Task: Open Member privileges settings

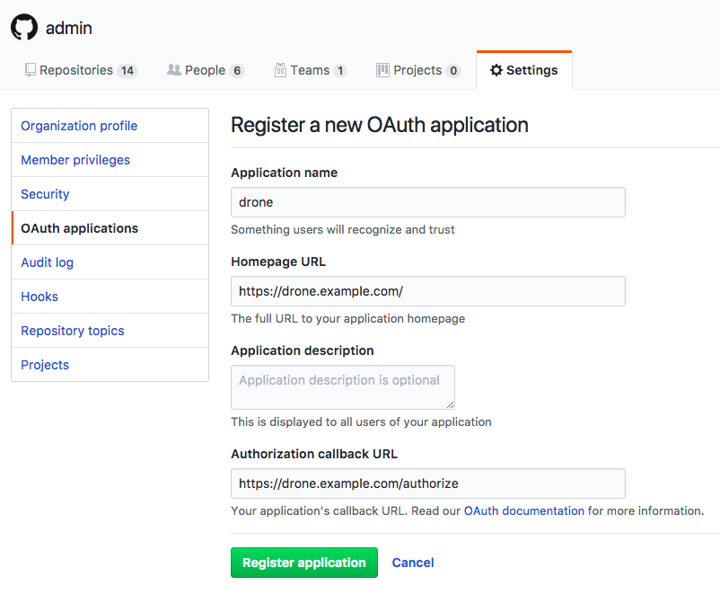Action: (x=75, y=159)
